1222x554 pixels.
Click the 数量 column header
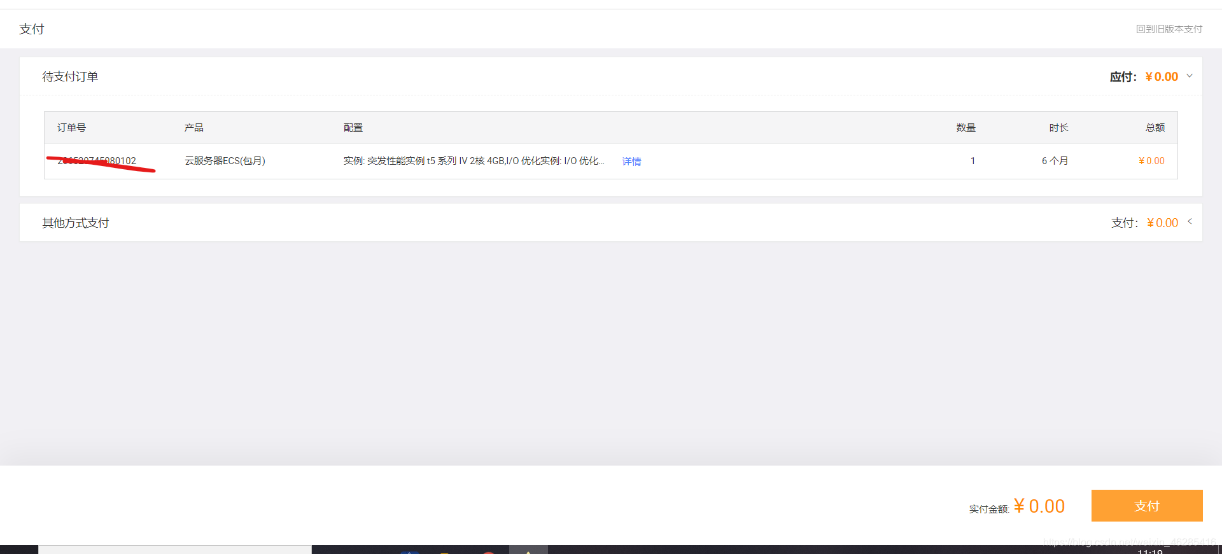[966, 127]
